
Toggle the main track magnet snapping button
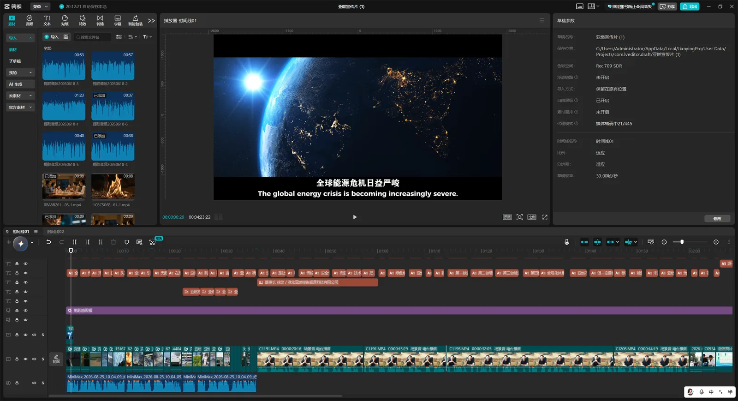pyautogui.click(x=584, y=242)
